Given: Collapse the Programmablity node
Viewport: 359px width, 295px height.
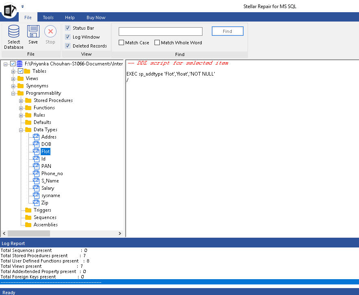Looking at the screenshot, I should [x=13, y=93].
